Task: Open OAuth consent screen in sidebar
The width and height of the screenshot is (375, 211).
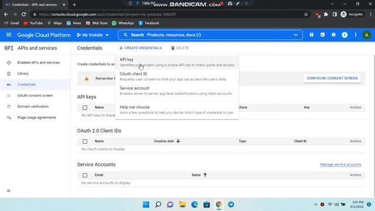Action: coord(35,96)
